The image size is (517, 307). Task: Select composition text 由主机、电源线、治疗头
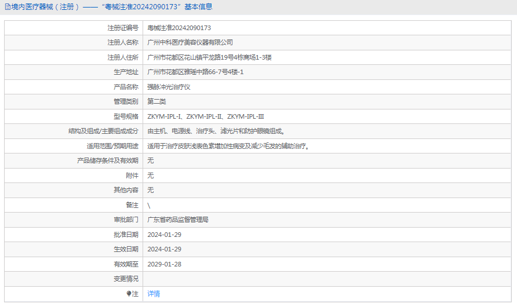tap(181, 131)
